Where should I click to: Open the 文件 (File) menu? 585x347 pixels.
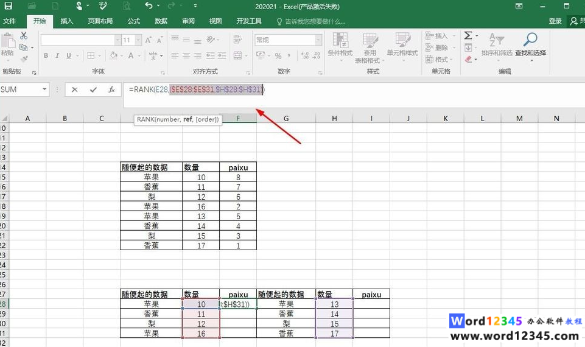point(10,21)
